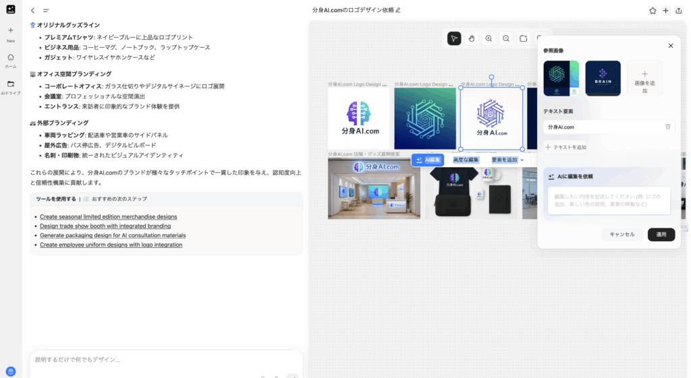Viewport: 691px width, 378px height.
Task: Click the テキスト要素 section label
Action: (x=558, y=111)
